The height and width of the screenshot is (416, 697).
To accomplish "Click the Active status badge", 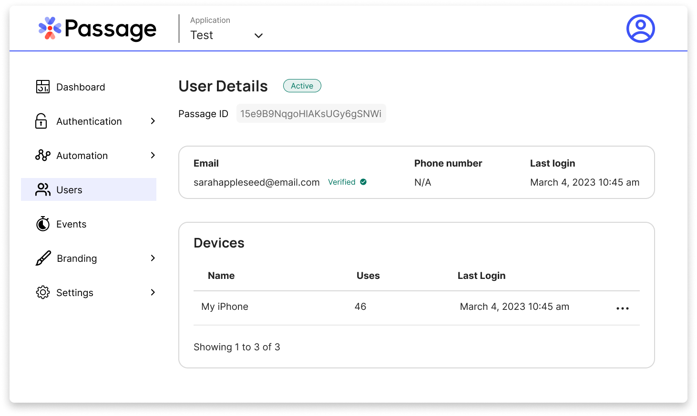I will (302, 86).
